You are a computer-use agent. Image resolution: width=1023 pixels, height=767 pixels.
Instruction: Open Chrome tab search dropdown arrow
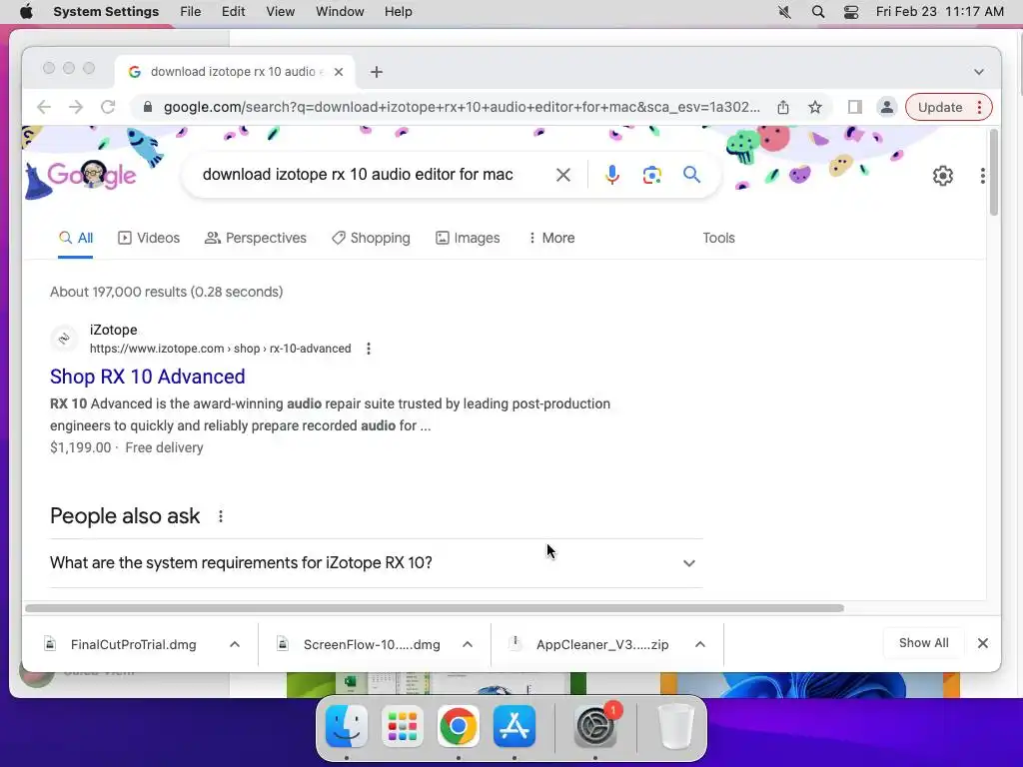pyautogui.click(x=979, y=72)
